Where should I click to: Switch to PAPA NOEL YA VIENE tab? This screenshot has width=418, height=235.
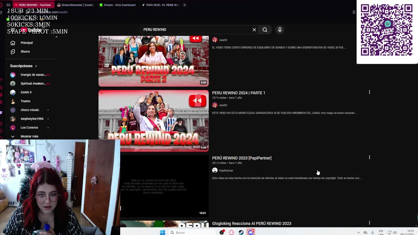[x=161, y=5]
